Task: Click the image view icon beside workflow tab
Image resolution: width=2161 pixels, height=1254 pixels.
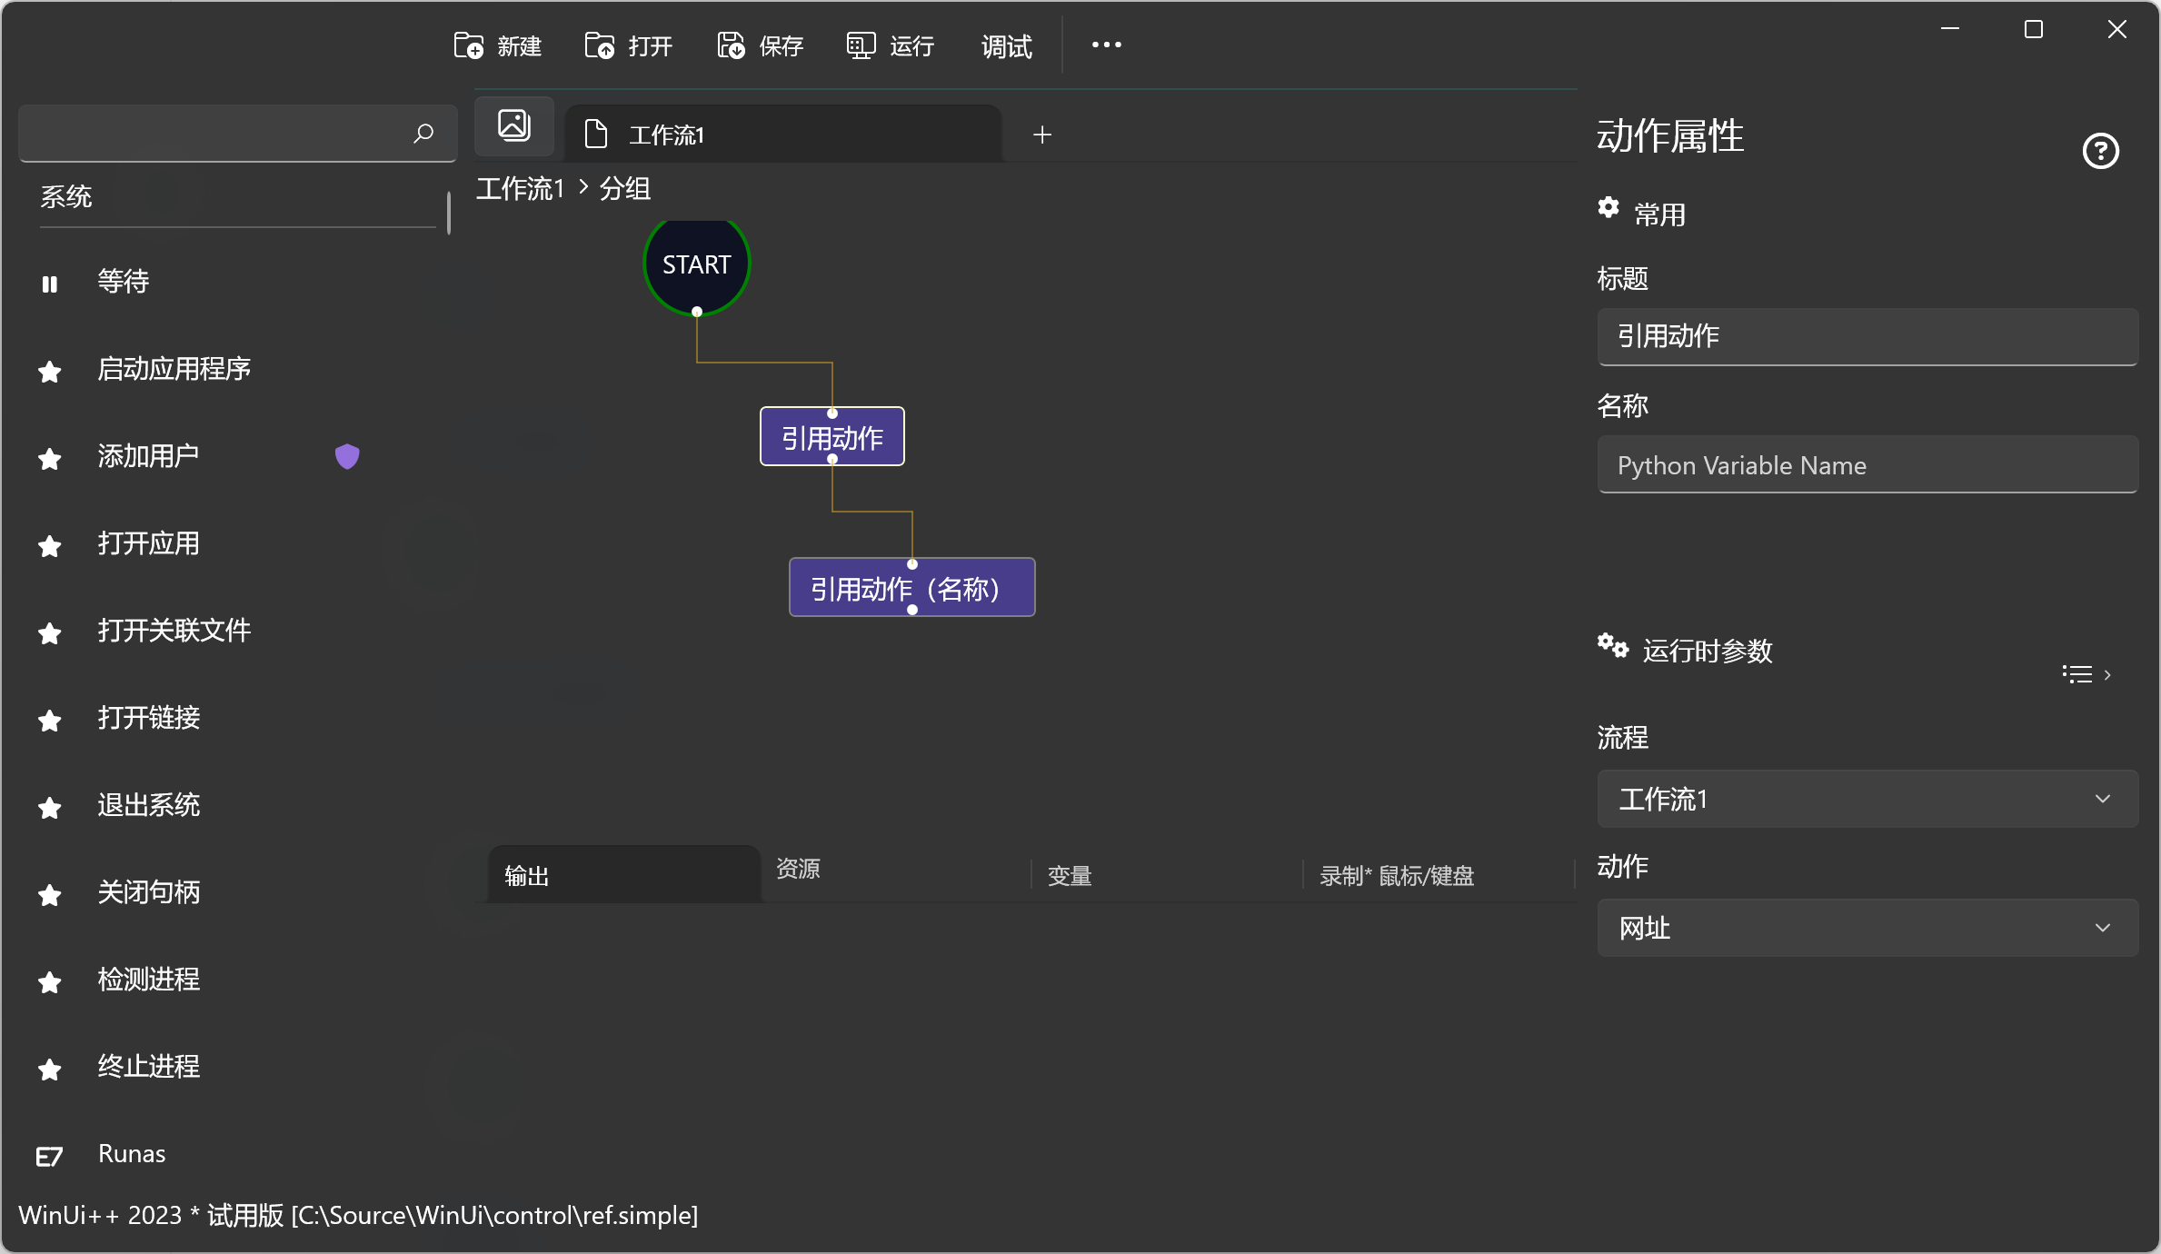Action: (514, 125)
